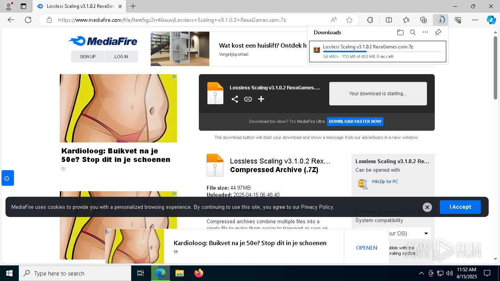Pin the Downloads panel

click(438, 32)
